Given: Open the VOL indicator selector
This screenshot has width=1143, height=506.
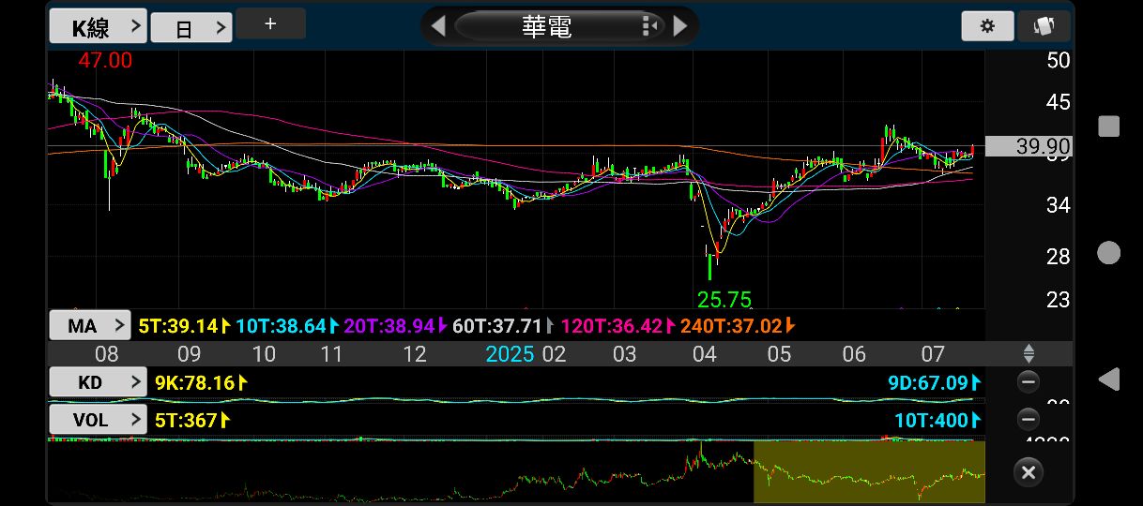Looking at the screenshot, I should click(x=98, y=420).
